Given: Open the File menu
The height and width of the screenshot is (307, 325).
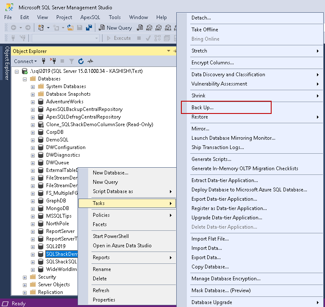Looking at the screenshot, I should coord(8,17).
